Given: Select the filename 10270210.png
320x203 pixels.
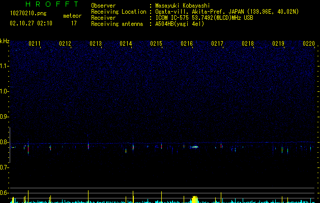Looking at the screenshot, I should [28, 13].
